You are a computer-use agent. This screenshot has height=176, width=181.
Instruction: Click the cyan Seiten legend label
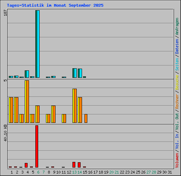(177, 64)
